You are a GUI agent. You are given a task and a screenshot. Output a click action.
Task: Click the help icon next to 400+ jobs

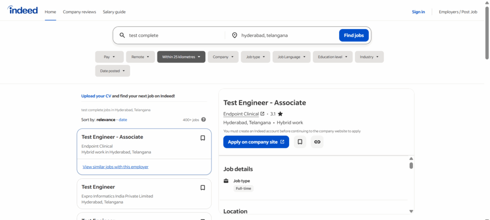pyautogui.click(x=203, y=120)
